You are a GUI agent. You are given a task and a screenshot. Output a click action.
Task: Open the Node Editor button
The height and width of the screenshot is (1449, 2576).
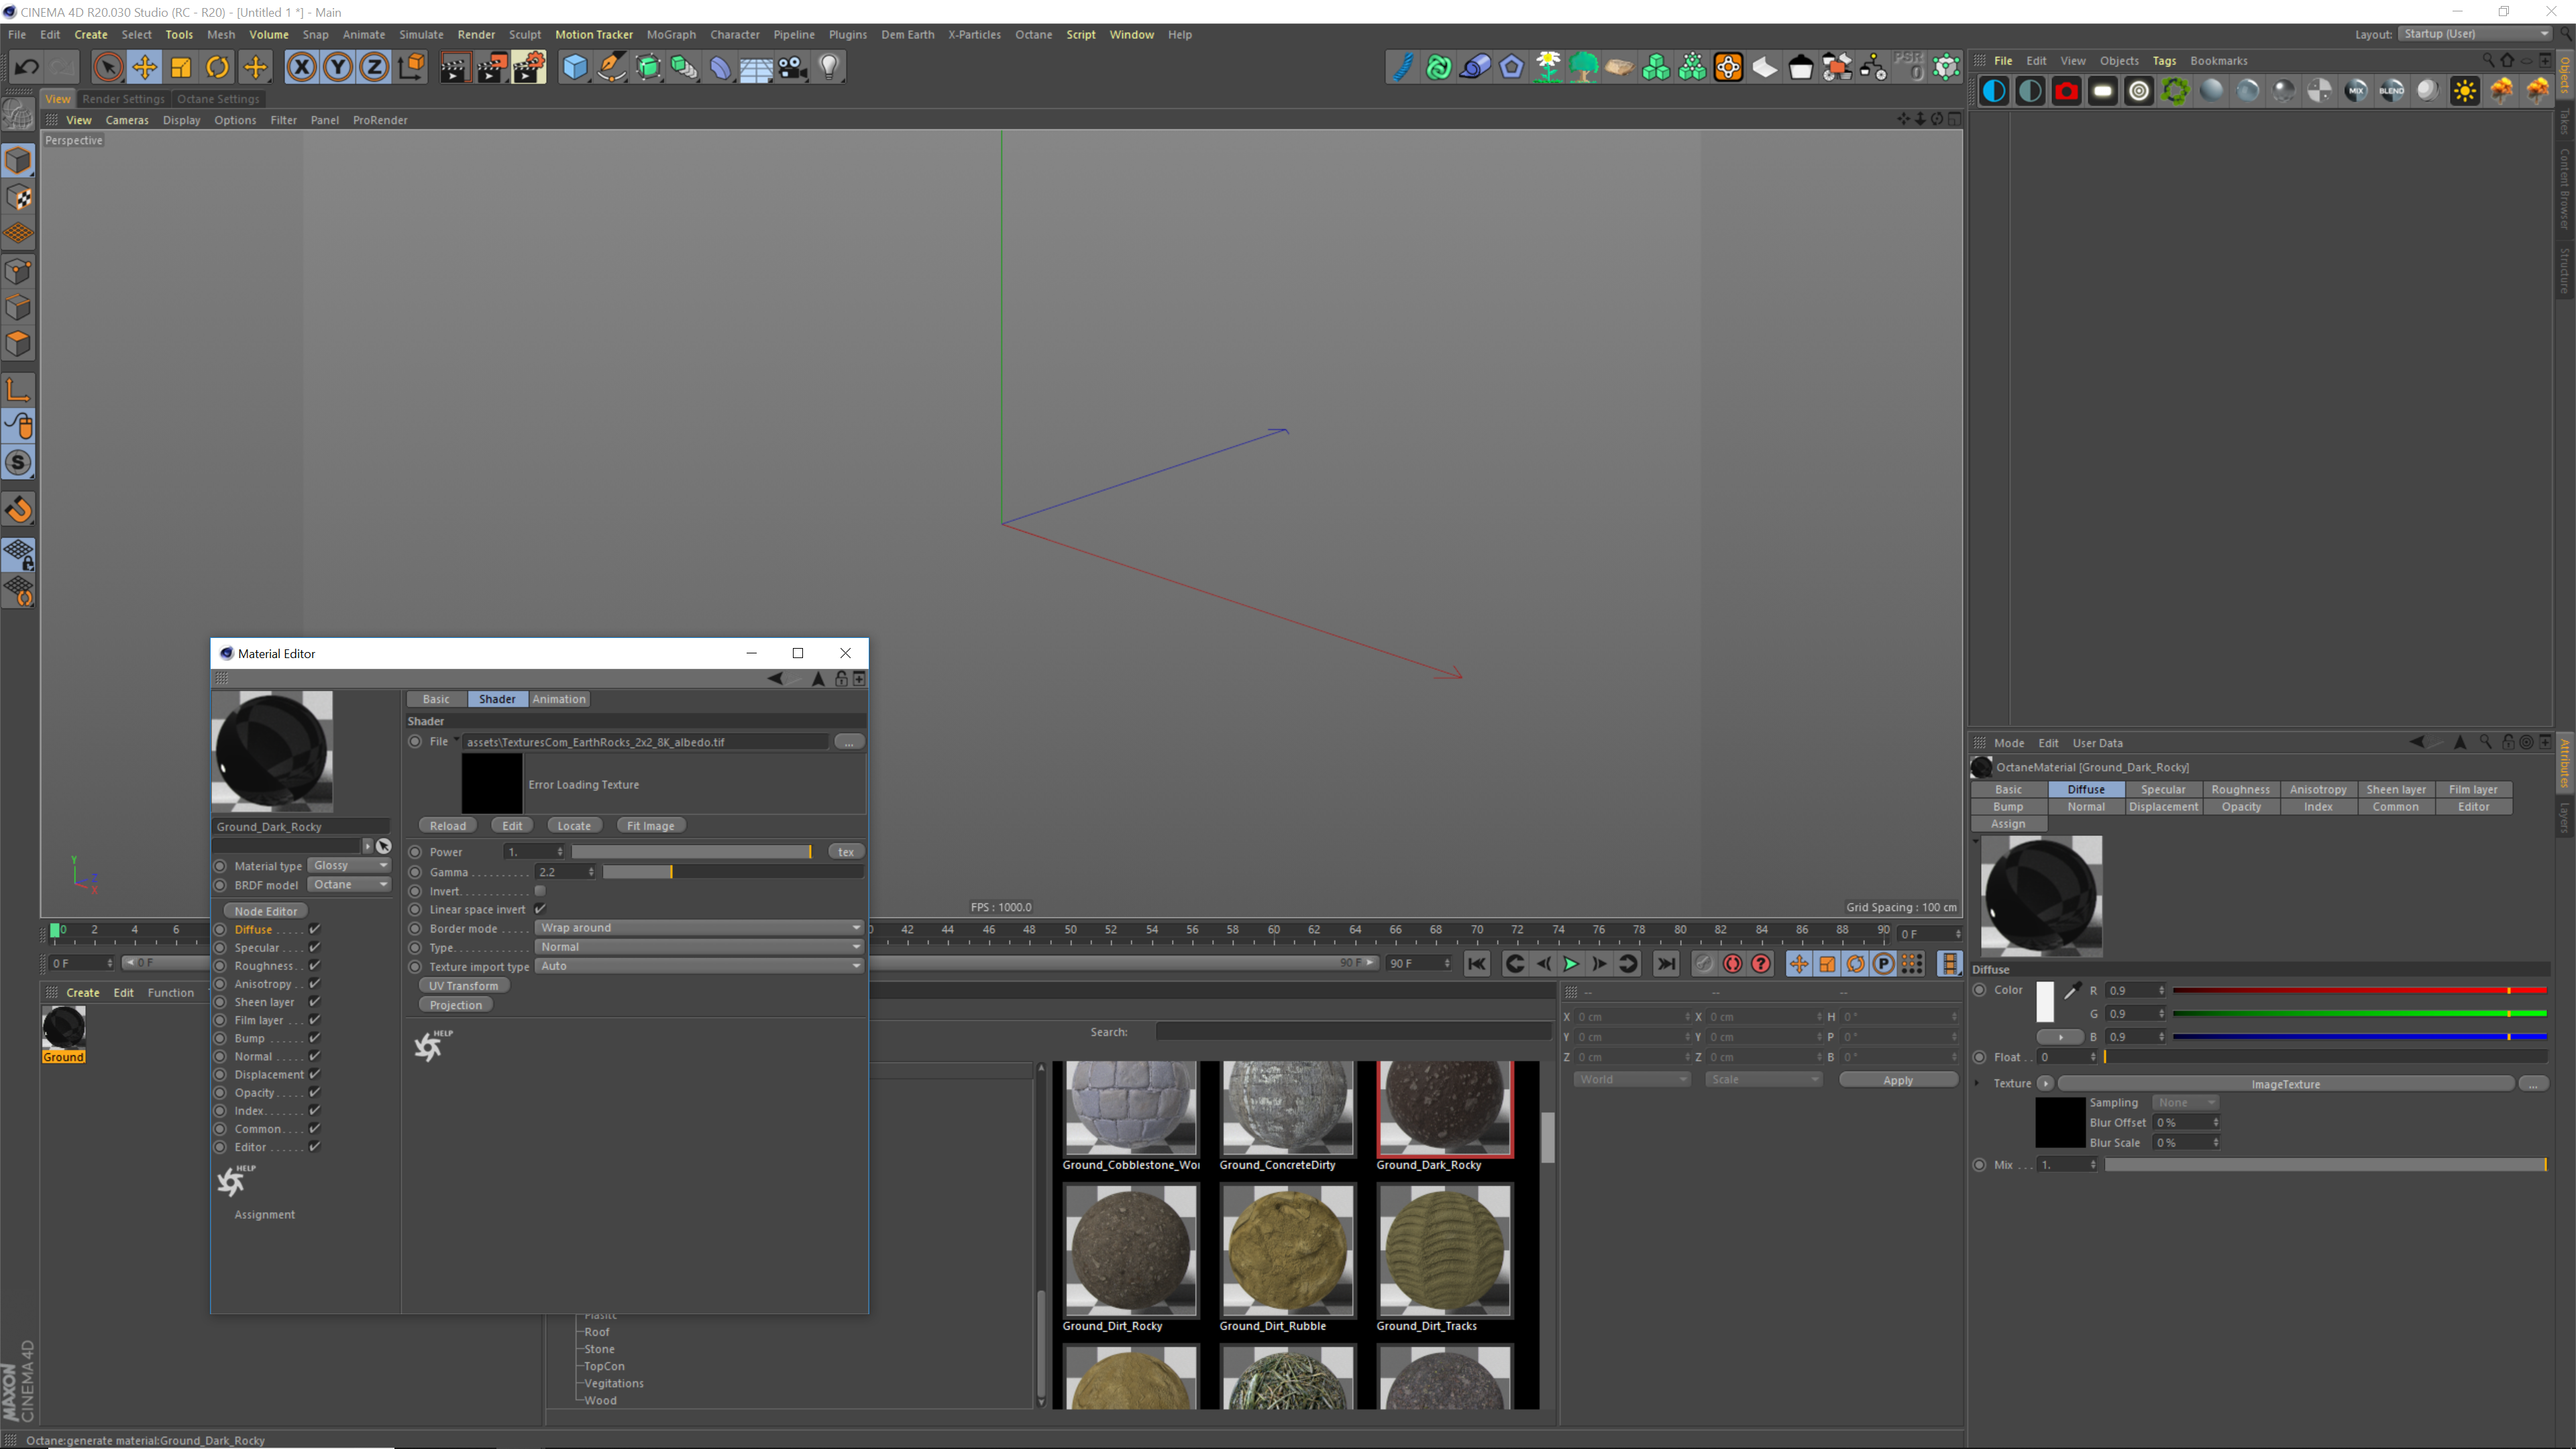[x=266, y=911]
